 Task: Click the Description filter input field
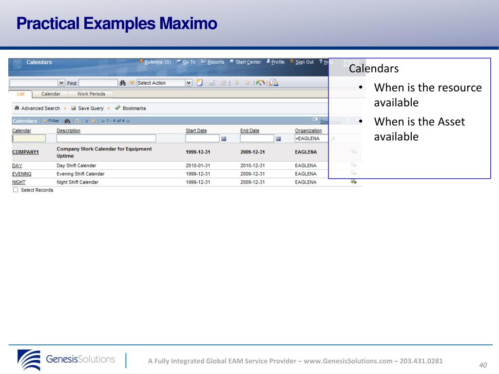tap(106, 138)
